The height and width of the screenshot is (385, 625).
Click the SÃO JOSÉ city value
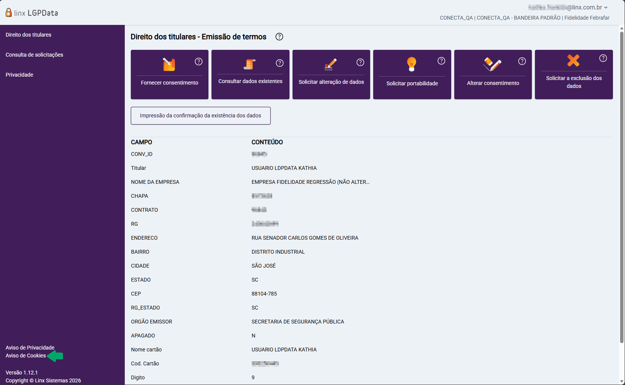(264, 266)
